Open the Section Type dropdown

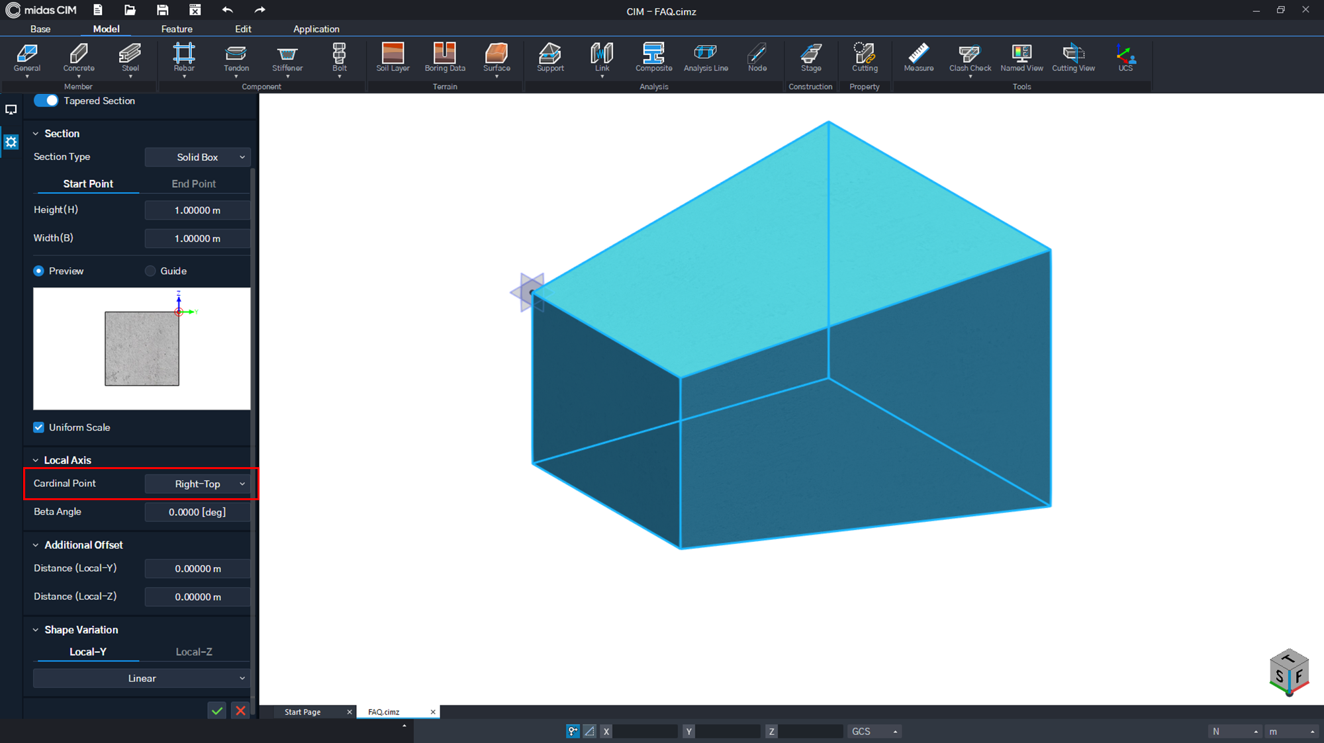pyautogui.click(x=197, y=157)
